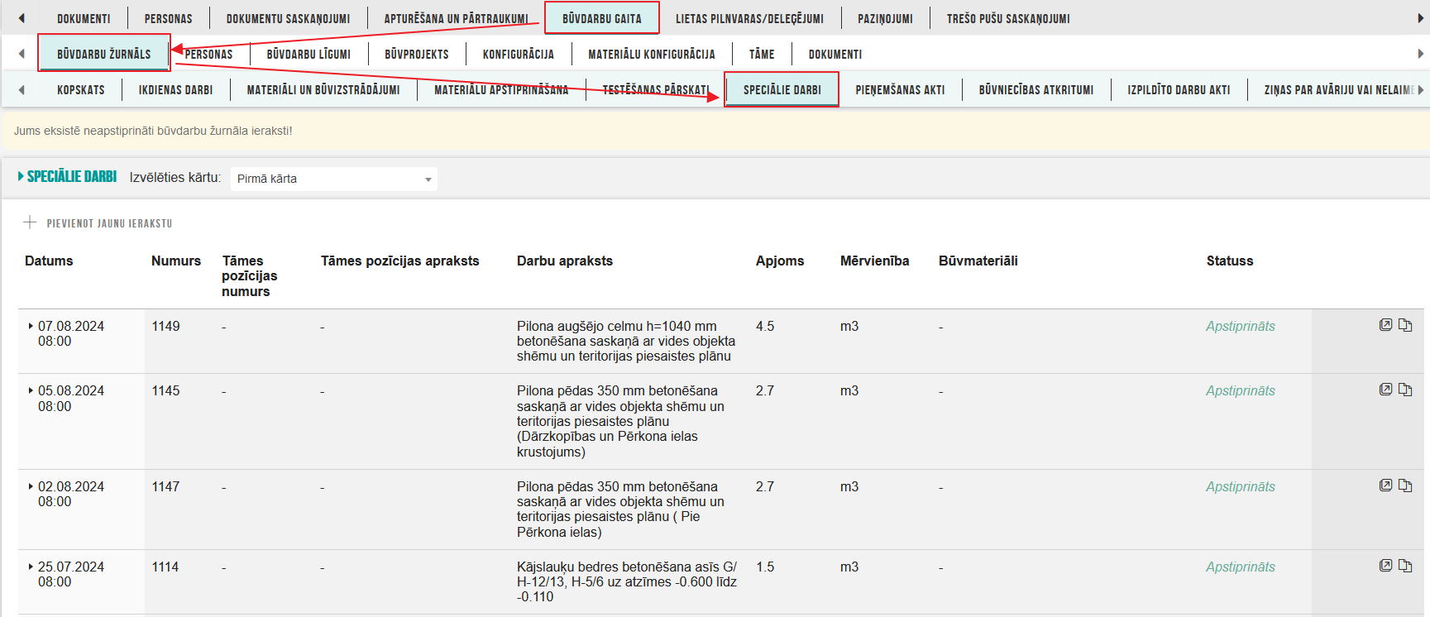Open the Kopskats journal tab

(81, 89)
